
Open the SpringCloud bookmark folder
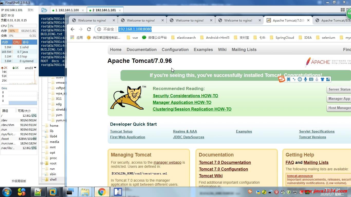click(x=282, y=37)
